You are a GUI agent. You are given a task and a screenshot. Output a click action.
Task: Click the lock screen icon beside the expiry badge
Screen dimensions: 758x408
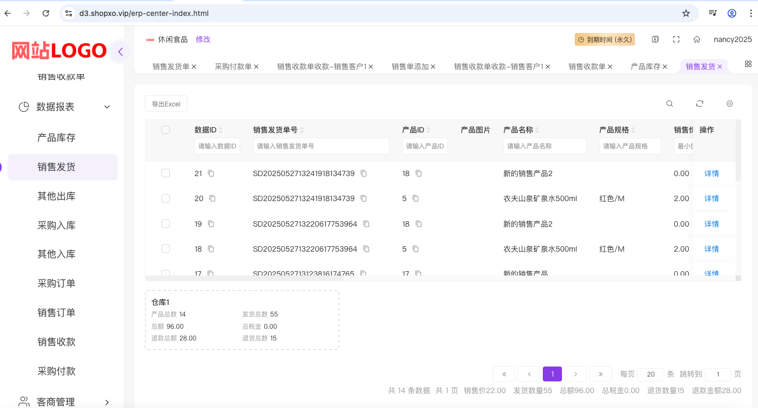pos(655,39)
